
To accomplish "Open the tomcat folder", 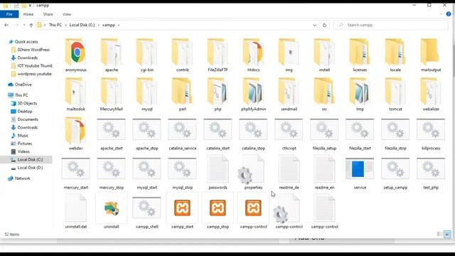I will [x=395, y=95].
